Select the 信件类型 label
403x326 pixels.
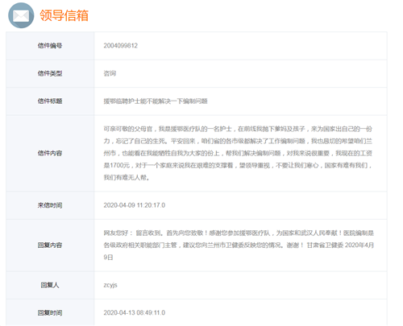[50, 73]
